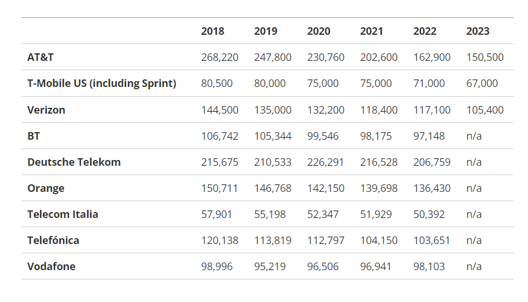
Task: Select BT 2018 value 106,742
Action: [219, 136]
